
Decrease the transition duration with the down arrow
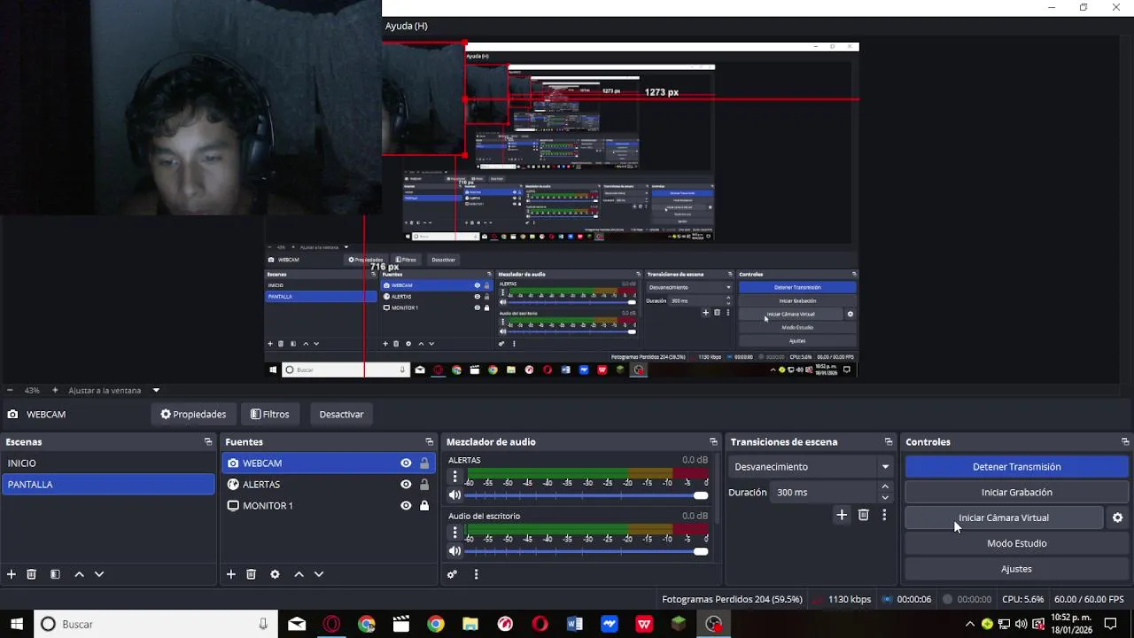click(884, 497)
